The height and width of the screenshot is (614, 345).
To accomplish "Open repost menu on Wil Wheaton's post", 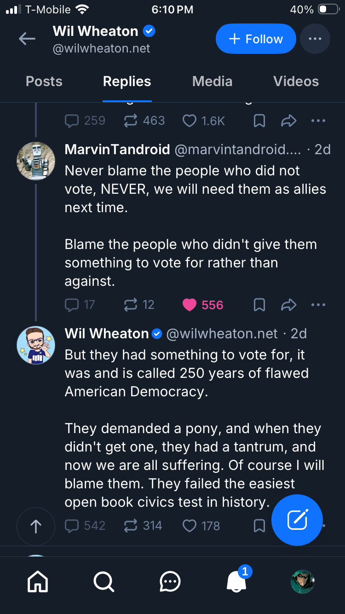I will [131, 526].
